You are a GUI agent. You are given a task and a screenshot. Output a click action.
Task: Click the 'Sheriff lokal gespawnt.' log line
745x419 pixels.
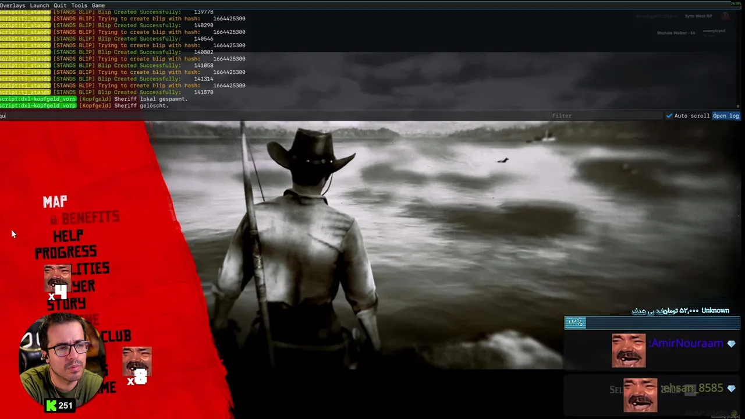(151, 99)
